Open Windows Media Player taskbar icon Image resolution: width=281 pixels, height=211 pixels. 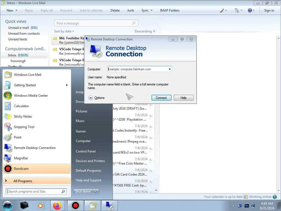pos(41,206)
